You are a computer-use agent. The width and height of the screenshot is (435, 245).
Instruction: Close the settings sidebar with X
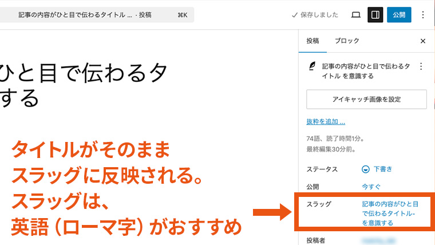click(x=423, y=41)
